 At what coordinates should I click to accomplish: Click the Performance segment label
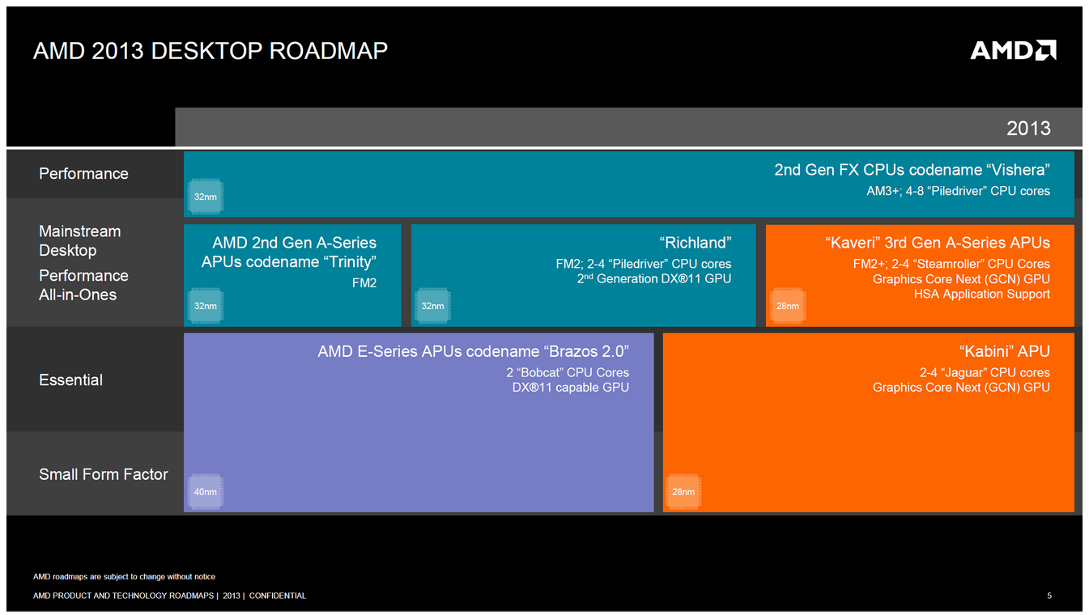coord(83,173)
